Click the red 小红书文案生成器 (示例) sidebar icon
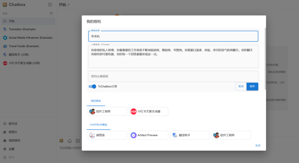This screenshot has height=163, width=299. (x=5, y=63)
